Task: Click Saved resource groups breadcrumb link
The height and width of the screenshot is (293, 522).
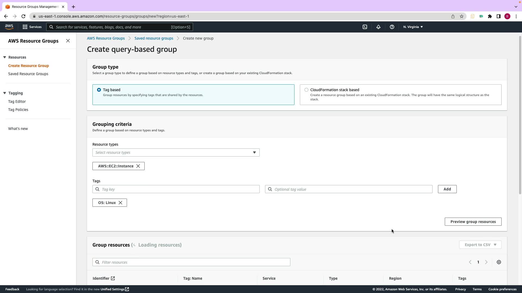Action: (154, 38)
